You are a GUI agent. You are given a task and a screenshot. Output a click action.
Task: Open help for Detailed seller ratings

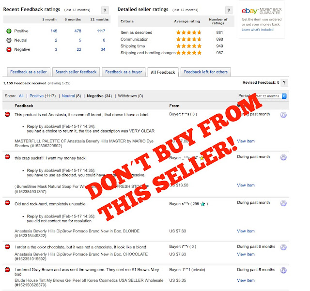coord(229,10)
